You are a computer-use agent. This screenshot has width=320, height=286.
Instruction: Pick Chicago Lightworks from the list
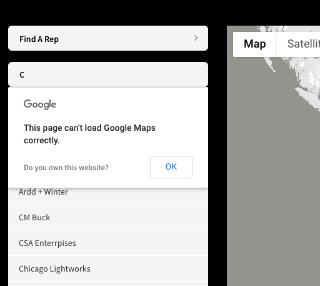[108, 268]
